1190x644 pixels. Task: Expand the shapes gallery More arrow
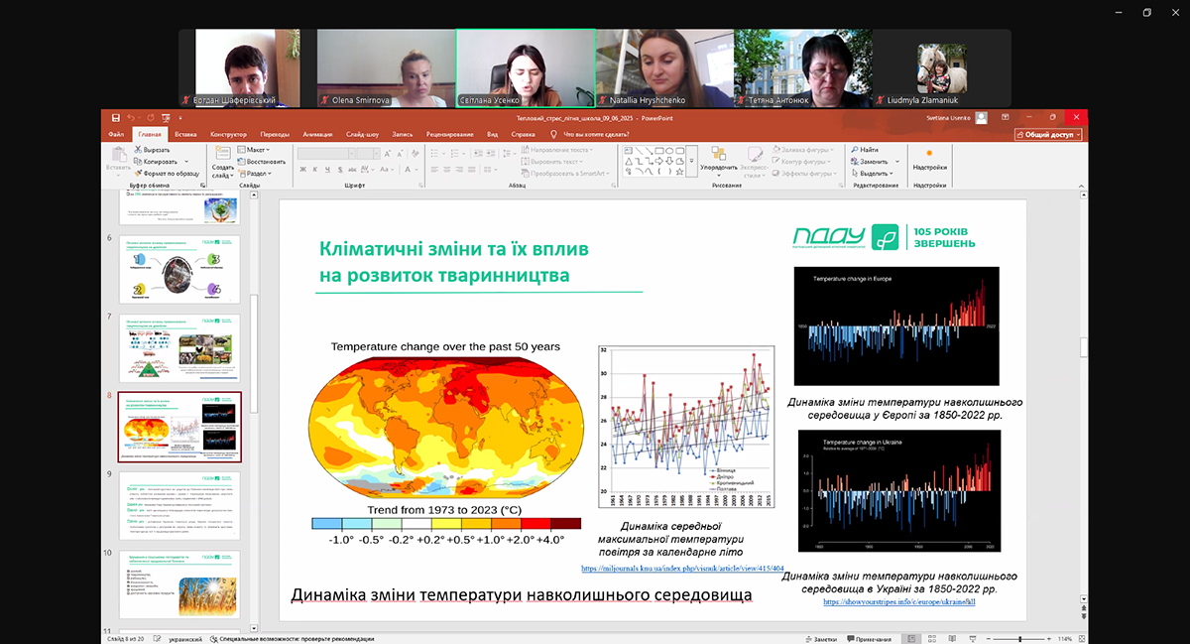pos(691,161)
